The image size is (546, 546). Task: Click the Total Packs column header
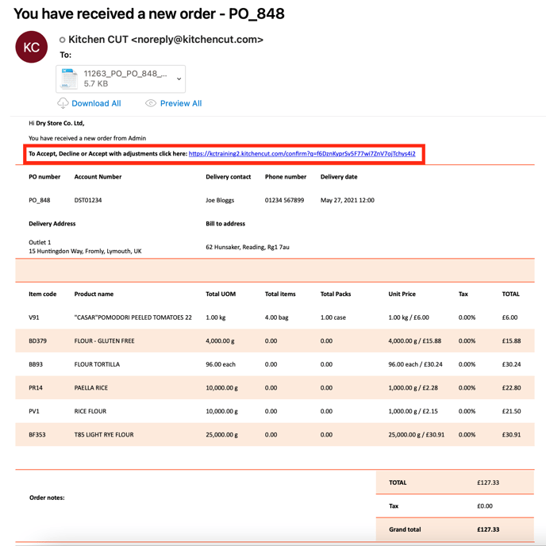[x=336, y=294]
